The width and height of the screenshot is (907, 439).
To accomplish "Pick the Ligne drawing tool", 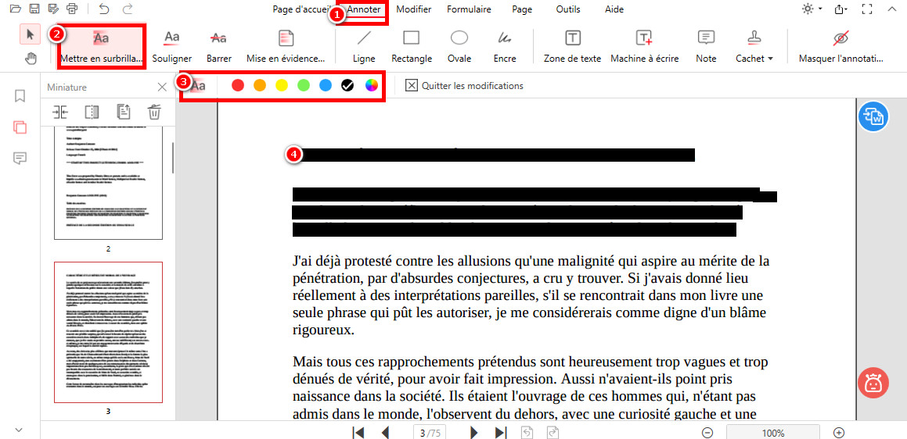I will [364, 48].
